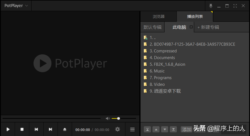The width and height of the screenshot is (250, 136).
Task: Toggle the playlist panel hamburger icon
Action: coord(132,130)
